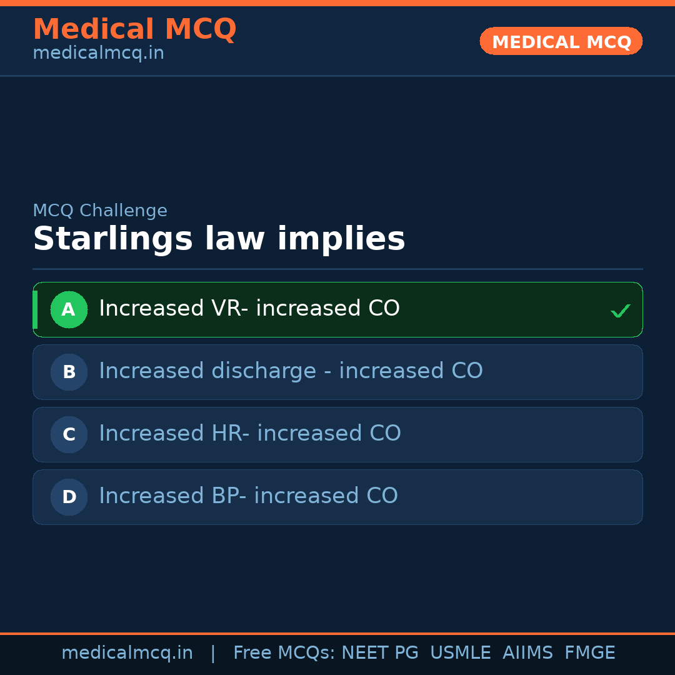Select answer 'Increased discharge - increased CO'

click(x=291, y=371)
